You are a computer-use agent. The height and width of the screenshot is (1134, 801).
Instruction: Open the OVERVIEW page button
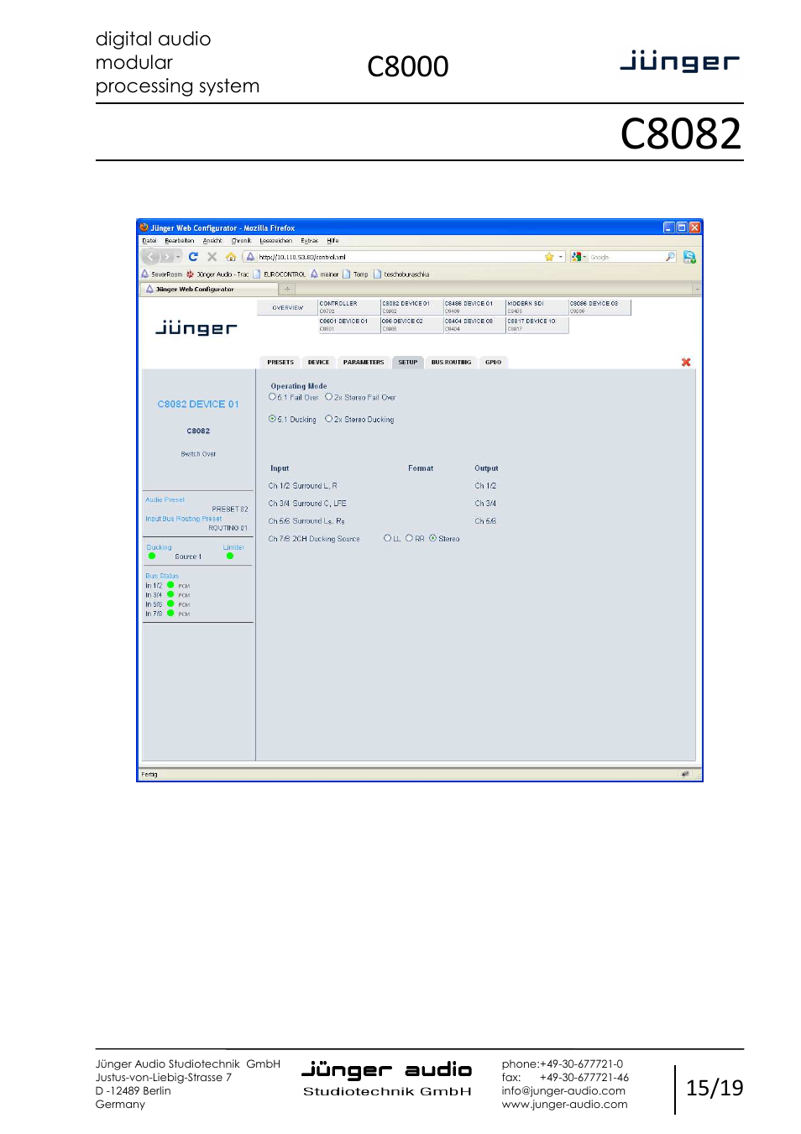click(x=287, y=308)
